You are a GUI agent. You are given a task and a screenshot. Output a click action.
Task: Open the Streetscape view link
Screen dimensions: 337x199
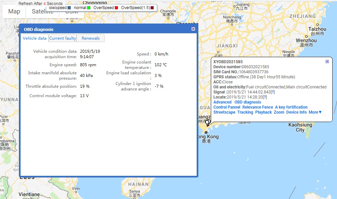(224, 112)
